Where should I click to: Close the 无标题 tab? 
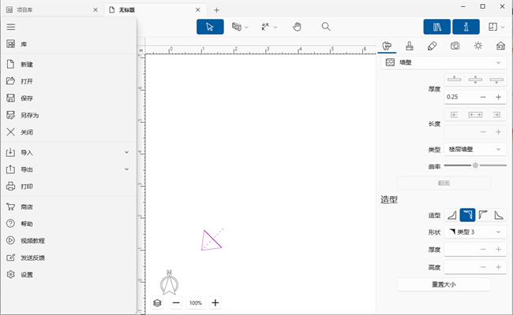[x=198, y=10]
